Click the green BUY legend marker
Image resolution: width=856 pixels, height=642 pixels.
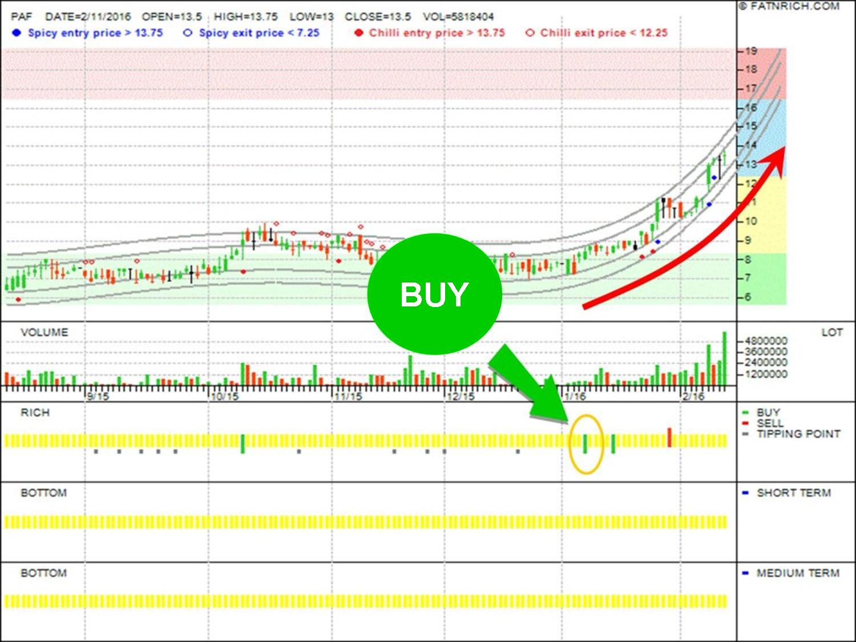tap(745, 413)
